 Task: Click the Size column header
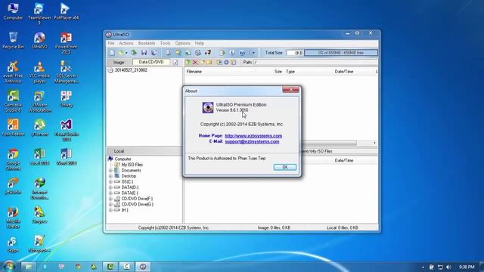278,72
